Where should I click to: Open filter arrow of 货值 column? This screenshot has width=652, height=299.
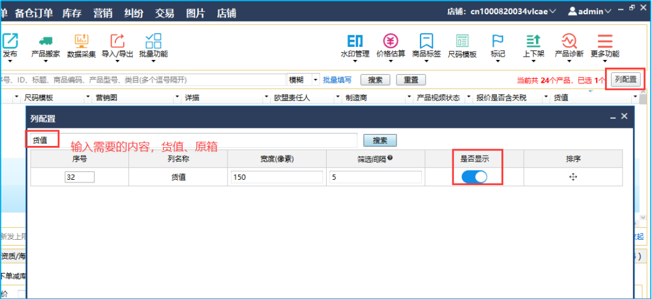(x=635, y=98)
